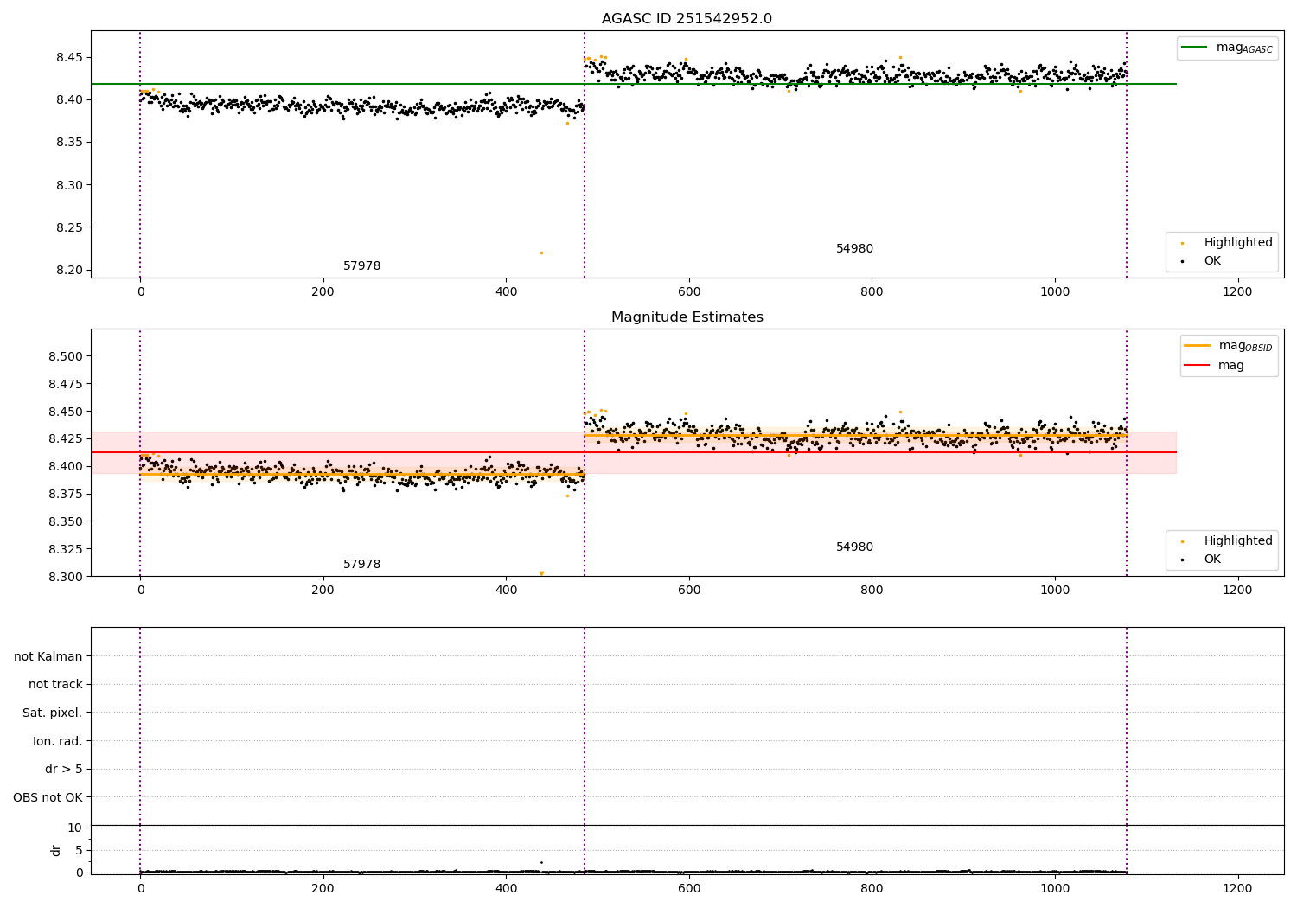This screenshot has width=1297, height=908.
Task: Click the orange line sample beside mag OBSID
Action: (x=1198, y=346)
